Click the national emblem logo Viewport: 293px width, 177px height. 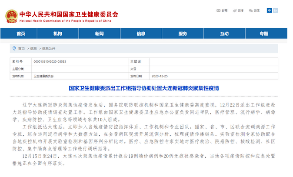coord(12,16)
